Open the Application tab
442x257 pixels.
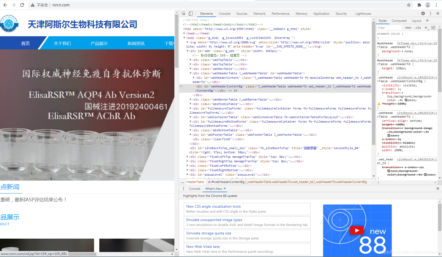(321, 14)
